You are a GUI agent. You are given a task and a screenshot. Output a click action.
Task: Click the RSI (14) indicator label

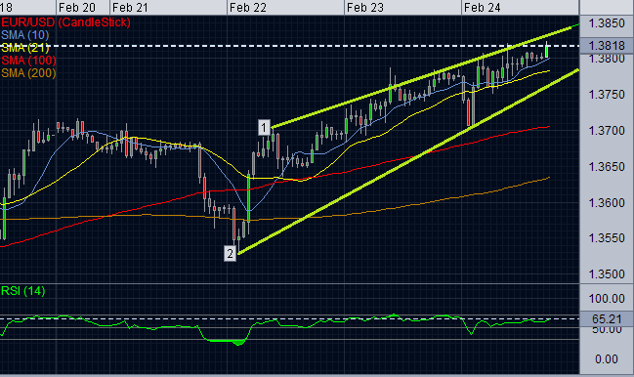click(23, 291)
